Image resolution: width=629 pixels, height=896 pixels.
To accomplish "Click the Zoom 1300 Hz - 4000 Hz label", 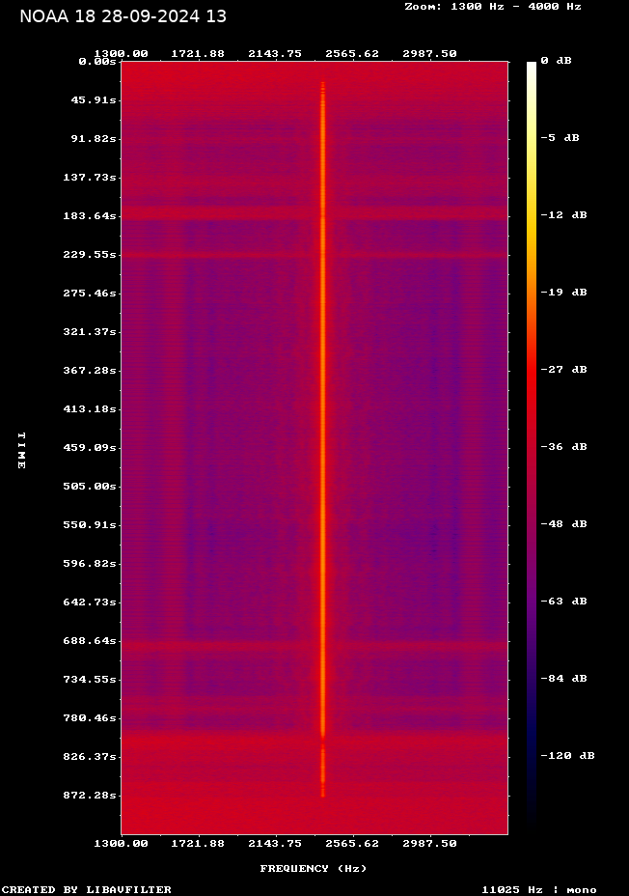I will click(492, 7).
